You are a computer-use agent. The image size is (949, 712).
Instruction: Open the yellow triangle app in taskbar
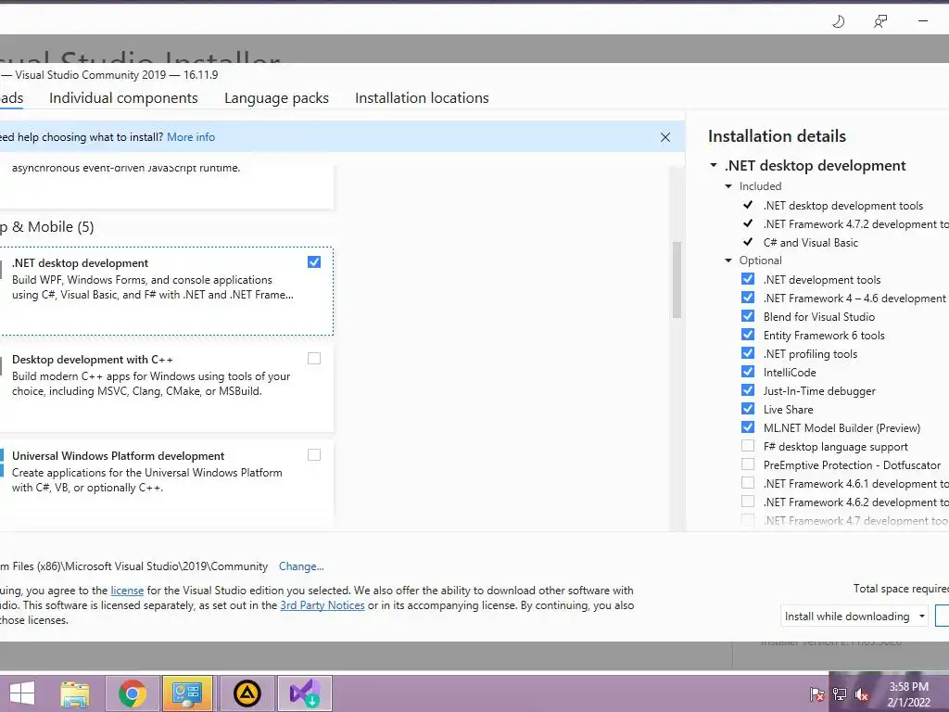tap(247, 693)
